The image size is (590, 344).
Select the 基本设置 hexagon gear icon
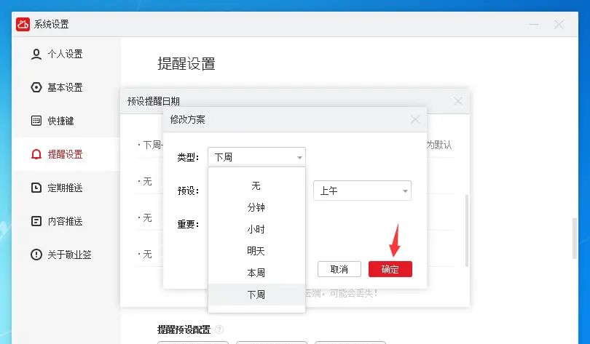tap(36, 87)
